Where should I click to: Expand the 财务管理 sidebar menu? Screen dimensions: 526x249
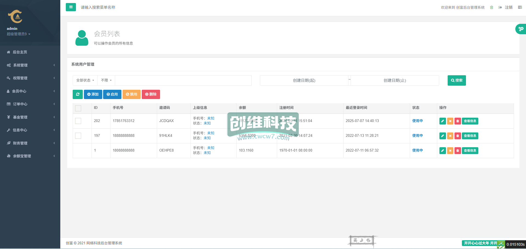pyautogui.click(x=30, y=143)
